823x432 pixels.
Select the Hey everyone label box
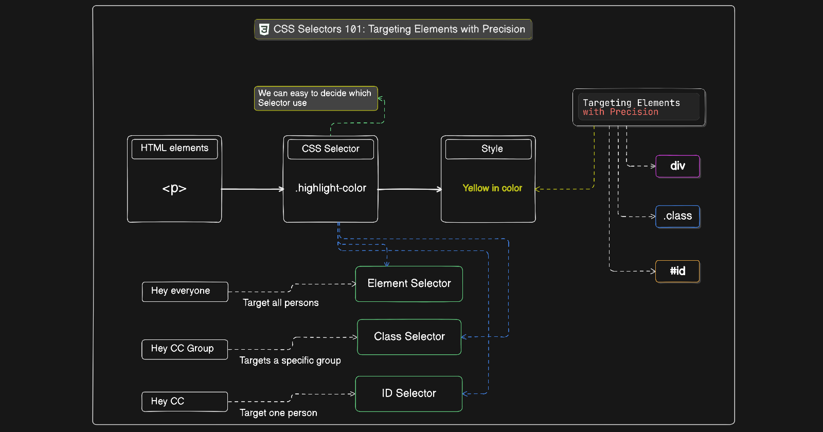[x=185, y=292]
